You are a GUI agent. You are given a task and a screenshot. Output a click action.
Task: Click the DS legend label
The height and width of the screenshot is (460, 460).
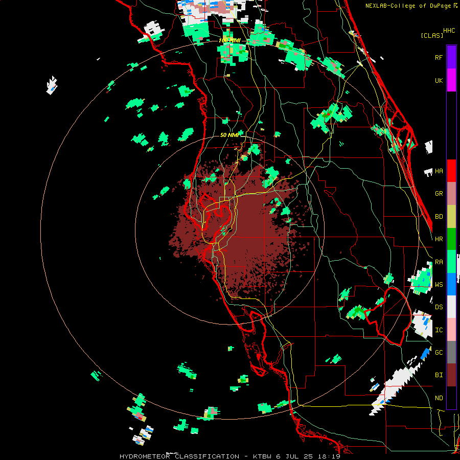[x=439, y=307]
